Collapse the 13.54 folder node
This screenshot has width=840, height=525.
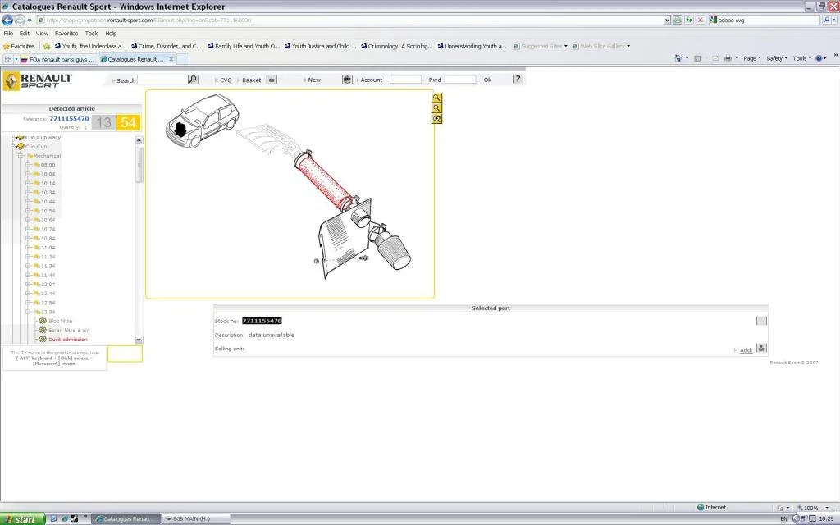pyautogui.click(x=28, y=312)
